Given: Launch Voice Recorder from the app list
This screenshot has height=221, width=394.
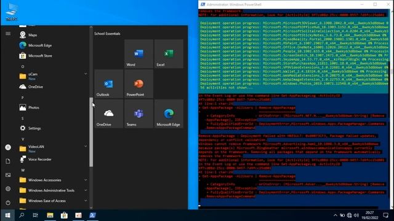Looking at the screenshot, I should [x=53, y=160].
